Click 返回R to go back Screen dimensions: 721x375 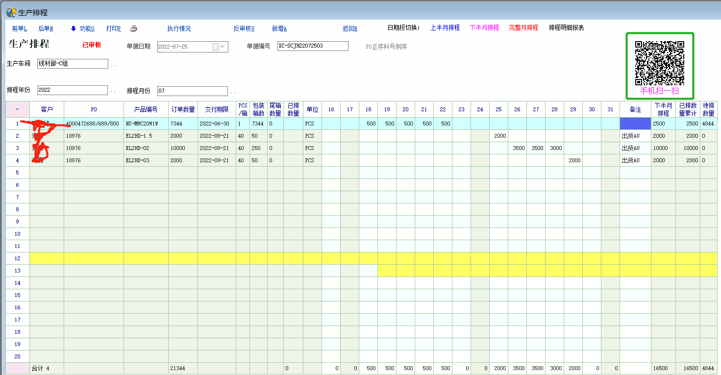349,28
